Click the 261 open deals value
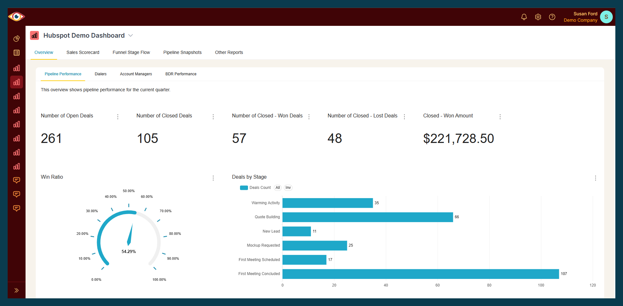Image resolution: width=623 pixels, height=306 pixels. coord(51,138)
